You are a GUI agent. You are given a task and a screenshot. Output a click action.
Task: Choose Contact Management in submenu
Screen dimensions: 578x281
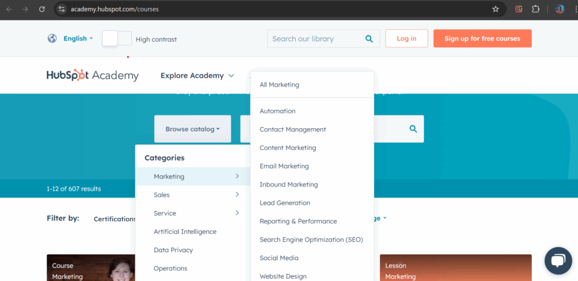coord(293,129)
